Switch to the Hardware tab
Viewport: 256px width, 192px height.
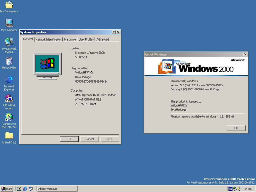(70, 39)
